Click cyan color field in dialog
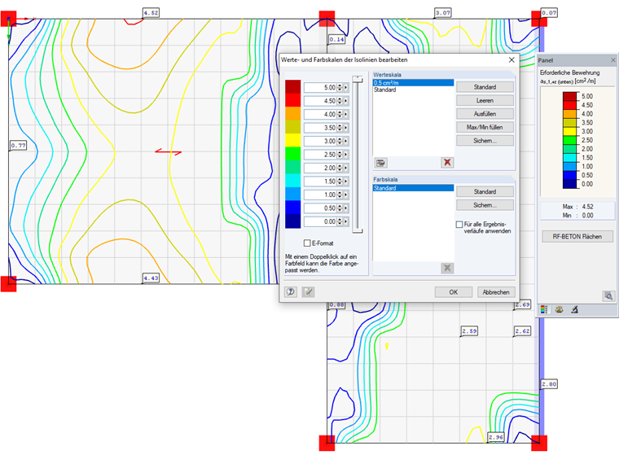Viewport: 619px width, 464px height. click(293, 181)
